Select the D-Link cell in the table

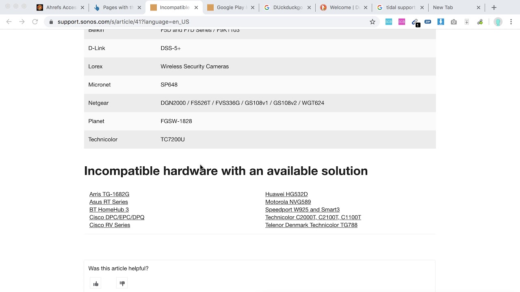[x=97, y=48]
